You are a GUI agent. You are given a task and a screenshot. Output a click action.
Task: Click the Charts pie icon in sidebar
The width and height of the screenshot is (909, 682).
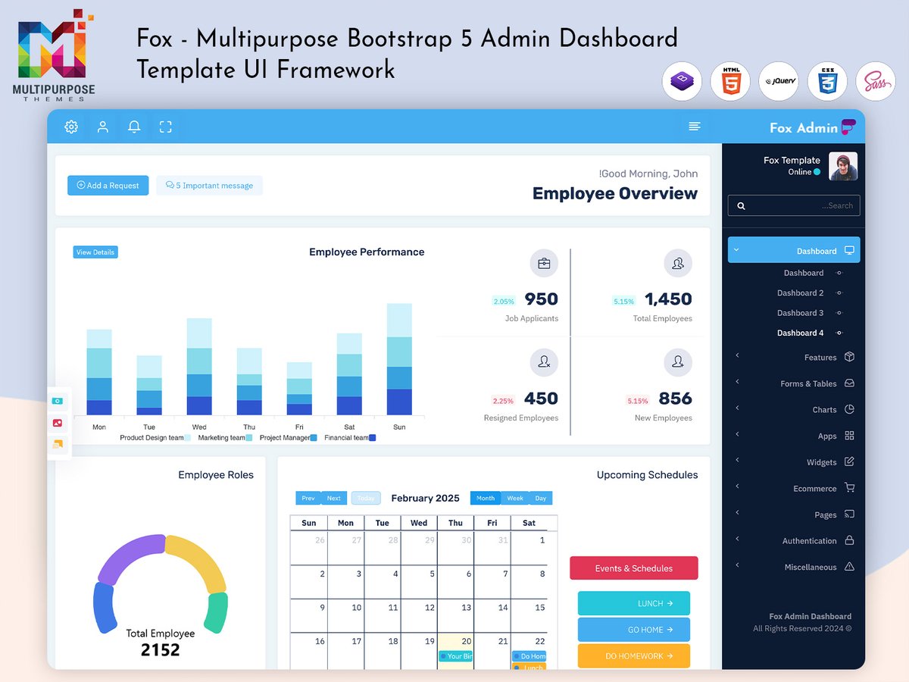(x=849, y=409)
